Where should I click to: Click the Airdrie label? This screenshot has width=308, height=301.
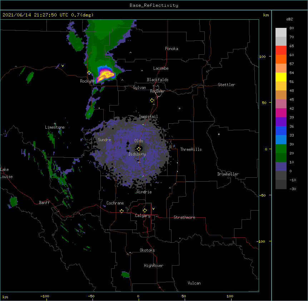coord(144,192)
